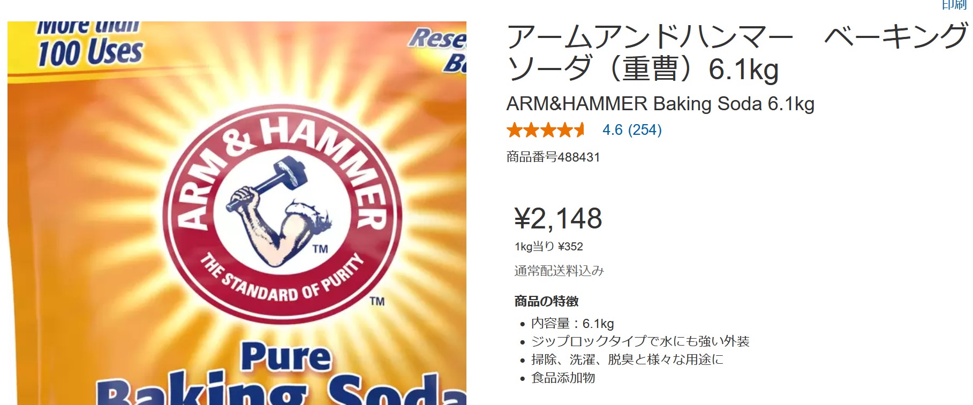The image size is (973, 405).
Task: Click the ARM&HAMMER Baking Soda 6.1kg subtitle
Action: coord(660,104)
